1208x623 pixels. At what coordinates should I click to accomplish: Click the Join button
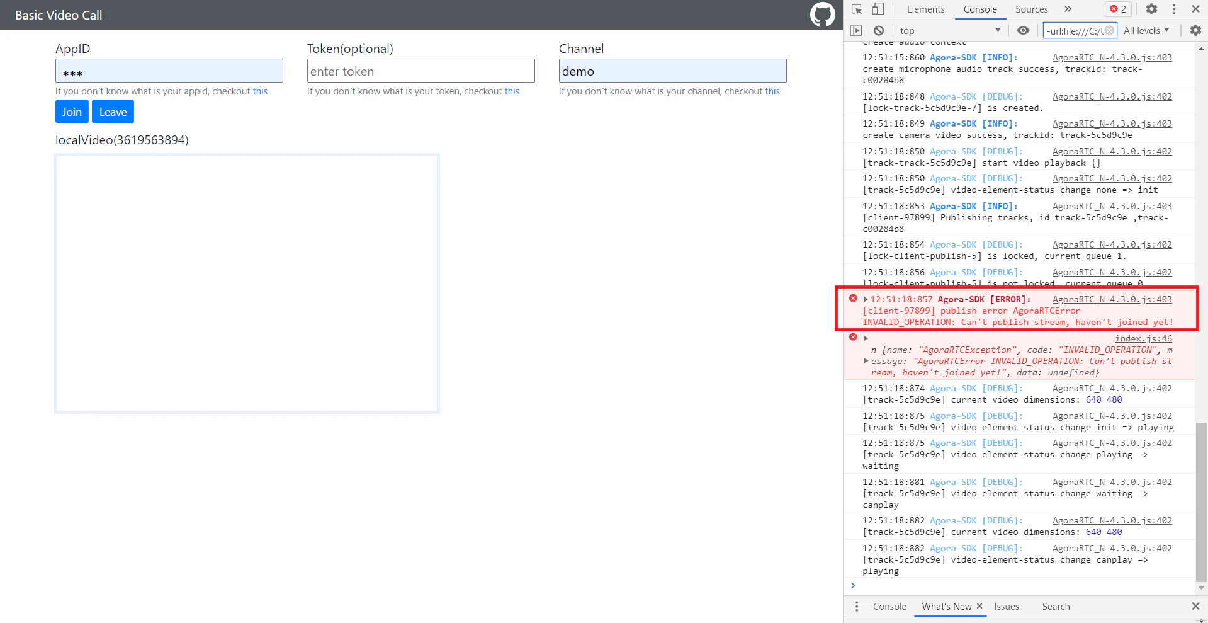point(72,111)
